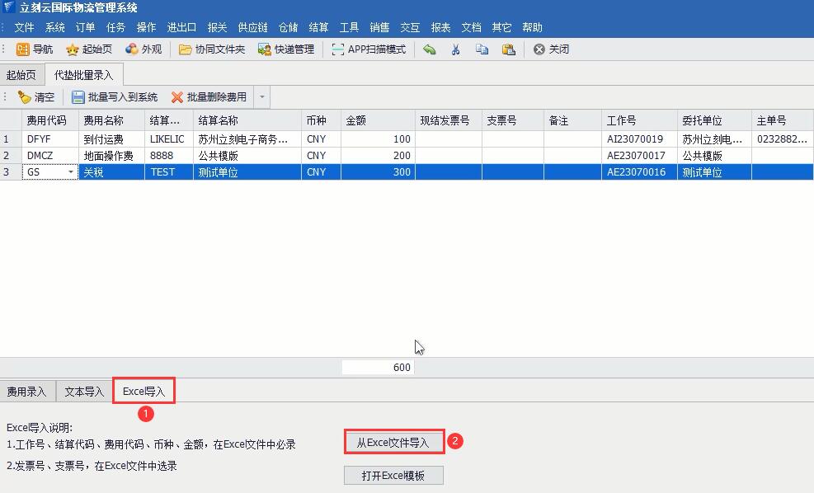Click the 从Excel文件导入 button
The image size is (814, 493).
pyautogui.click(x=393, y=443)
